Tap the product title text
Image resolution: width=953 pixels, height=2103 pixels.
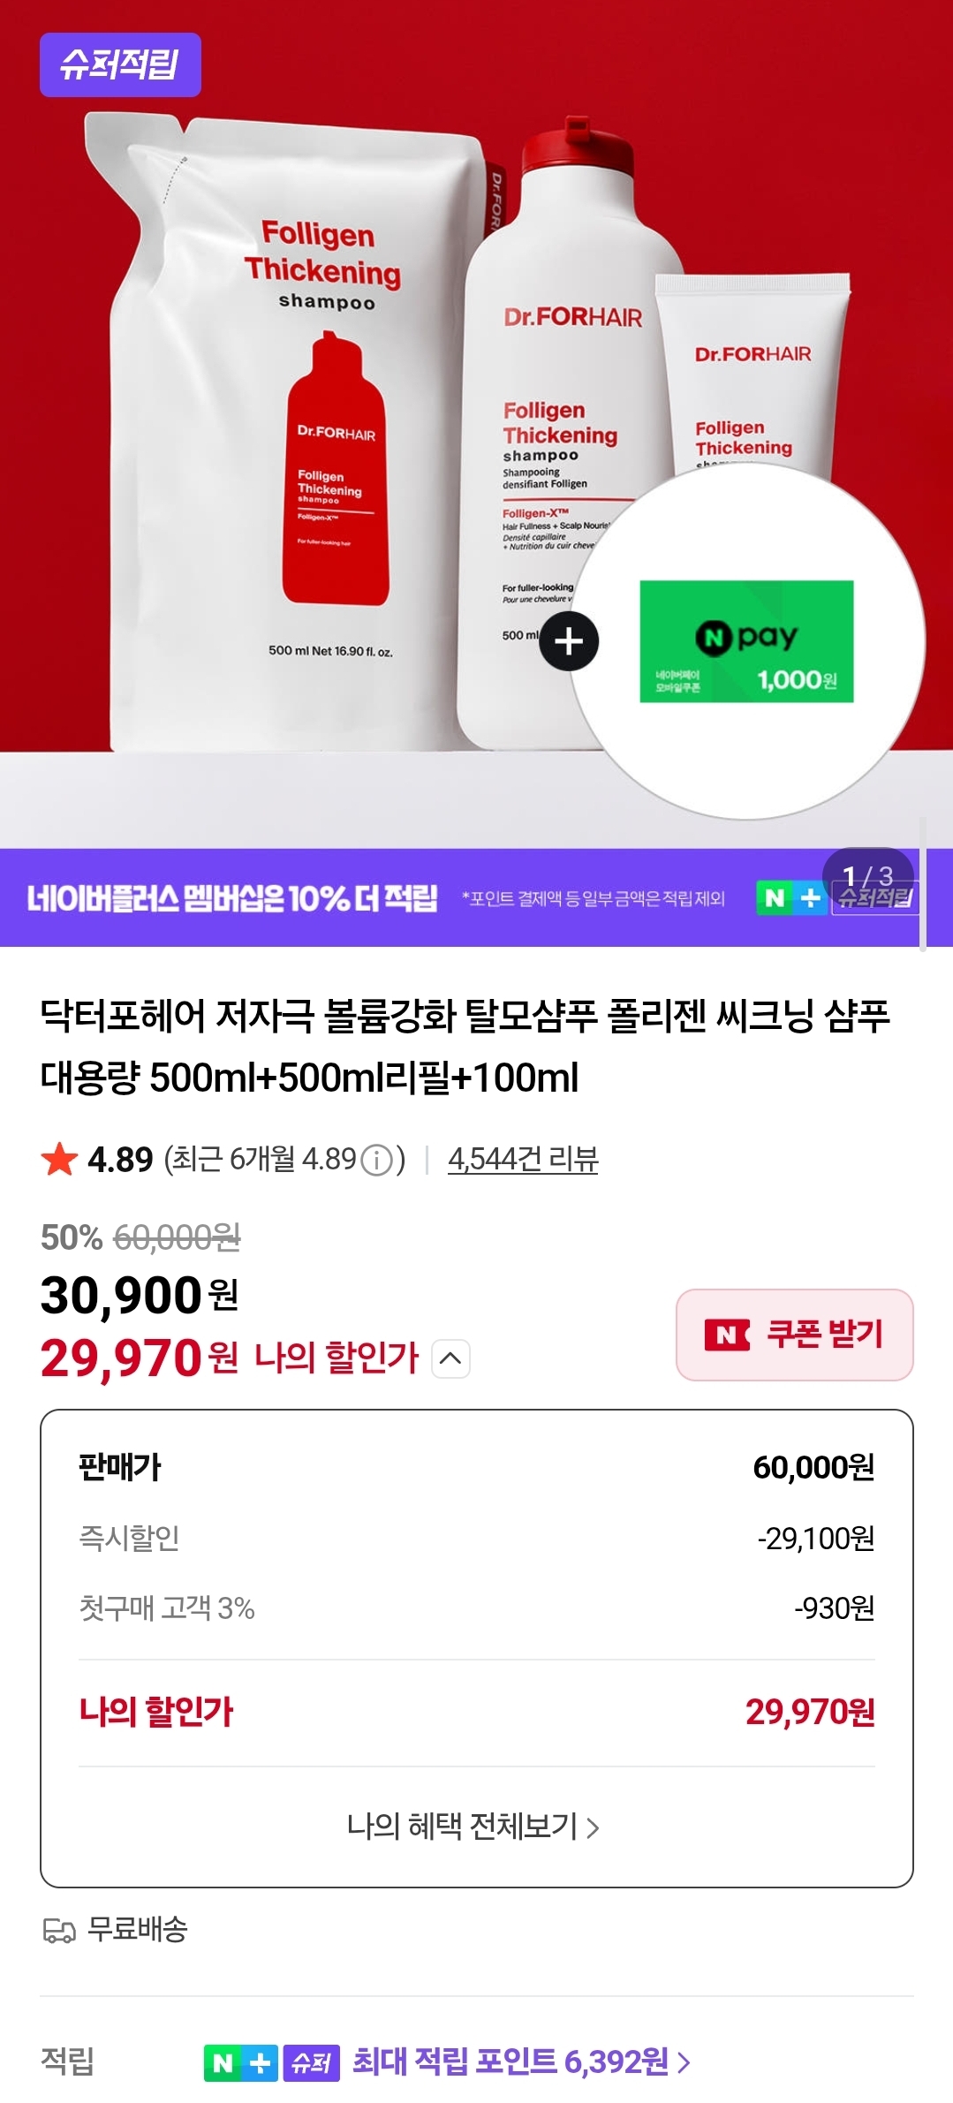[x=465, y=1046]
